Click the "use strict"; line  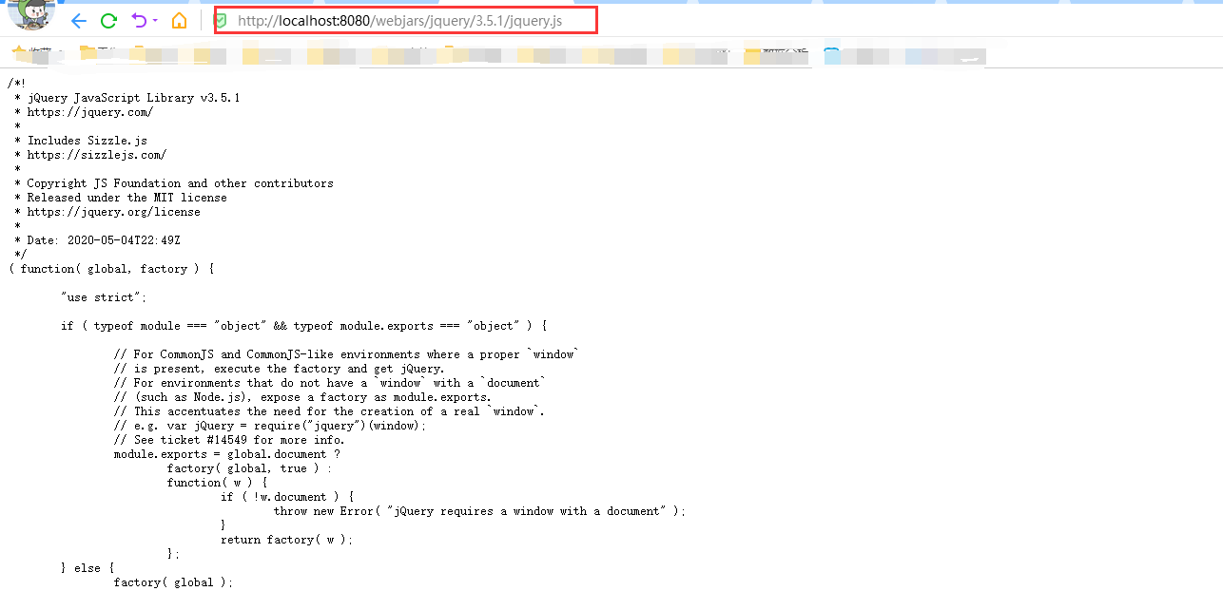click(104, 297)
